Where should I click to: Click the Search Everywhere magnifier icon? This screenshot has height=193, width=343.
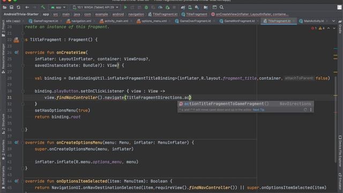[221, 7]
